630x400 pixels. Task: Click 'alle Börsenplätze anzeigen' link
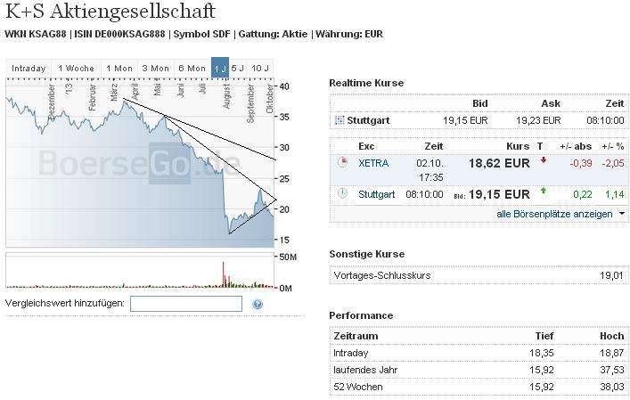554,214
